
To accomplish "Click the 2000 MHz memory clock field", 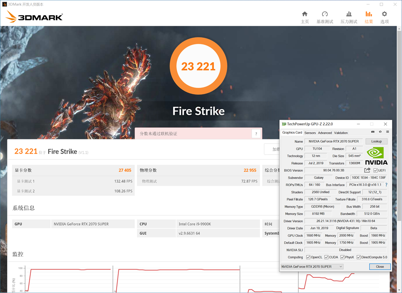I will pyautogui.click(x=346, y=235).
